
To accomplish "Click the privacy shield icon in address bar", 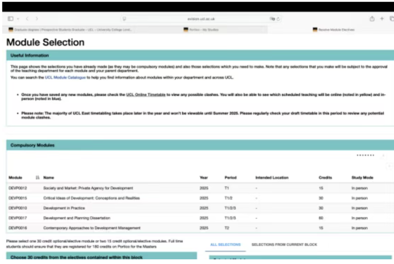I will pyautogui.click(x=124, y=19).
